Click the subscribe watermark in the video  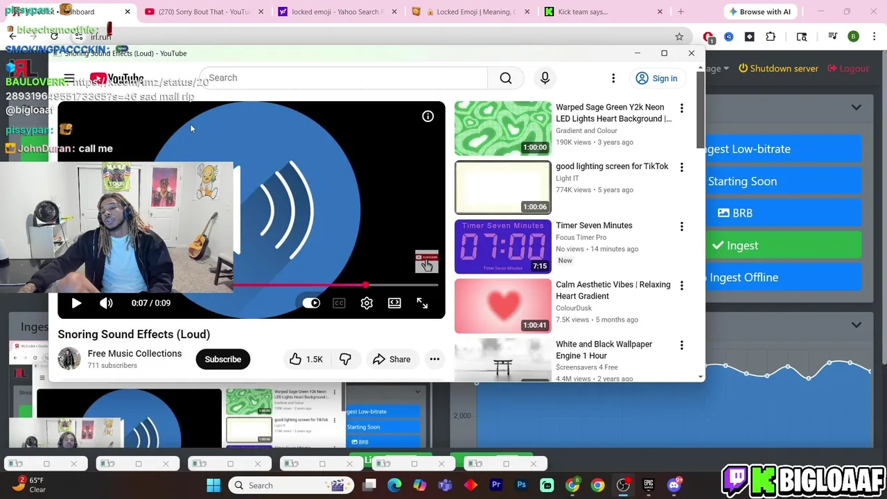[x=426, y=262]
